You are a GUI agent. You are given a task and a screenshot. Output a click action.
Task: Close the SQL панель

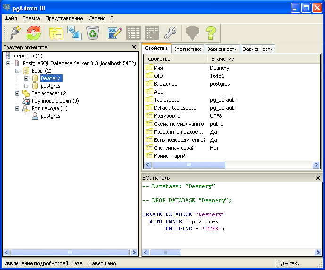pos(318,178)
